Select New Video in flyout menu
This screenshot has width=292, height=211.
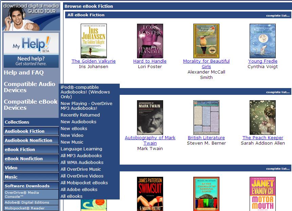click(72, 135)
